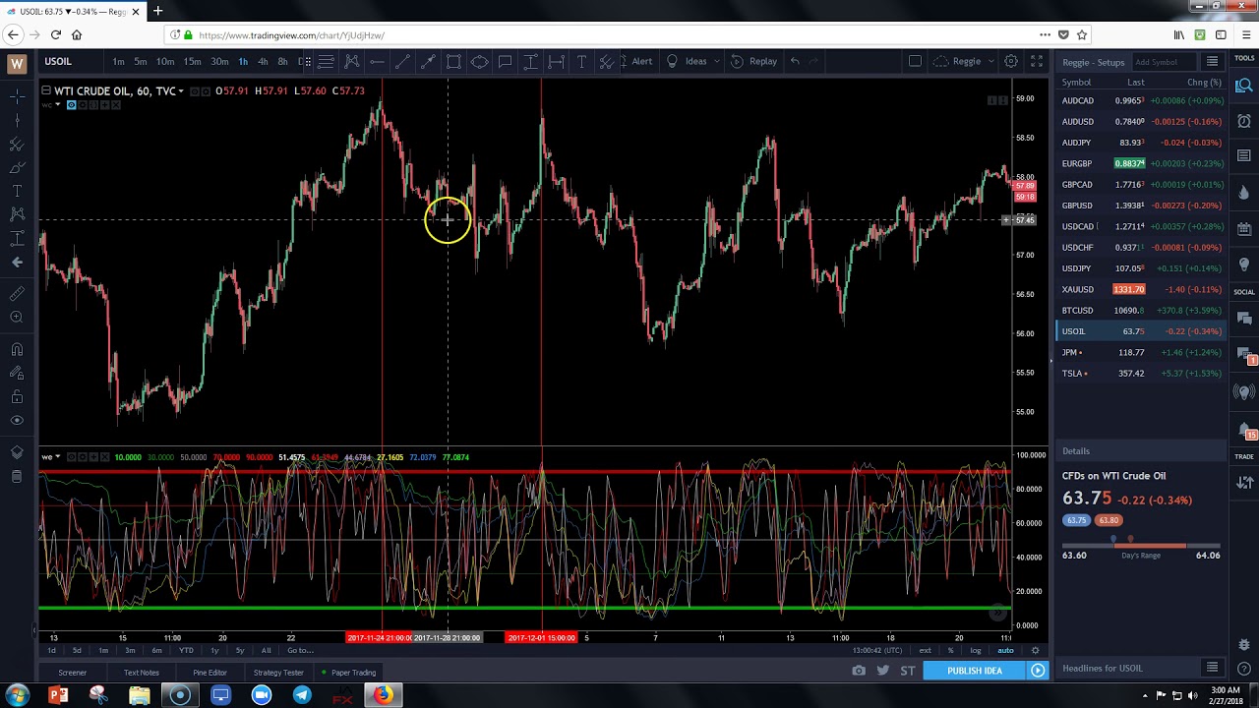Viewport: 1259px width, 708px height.
Task: Open the Strategy Tester tab
Action: [278, 673]
